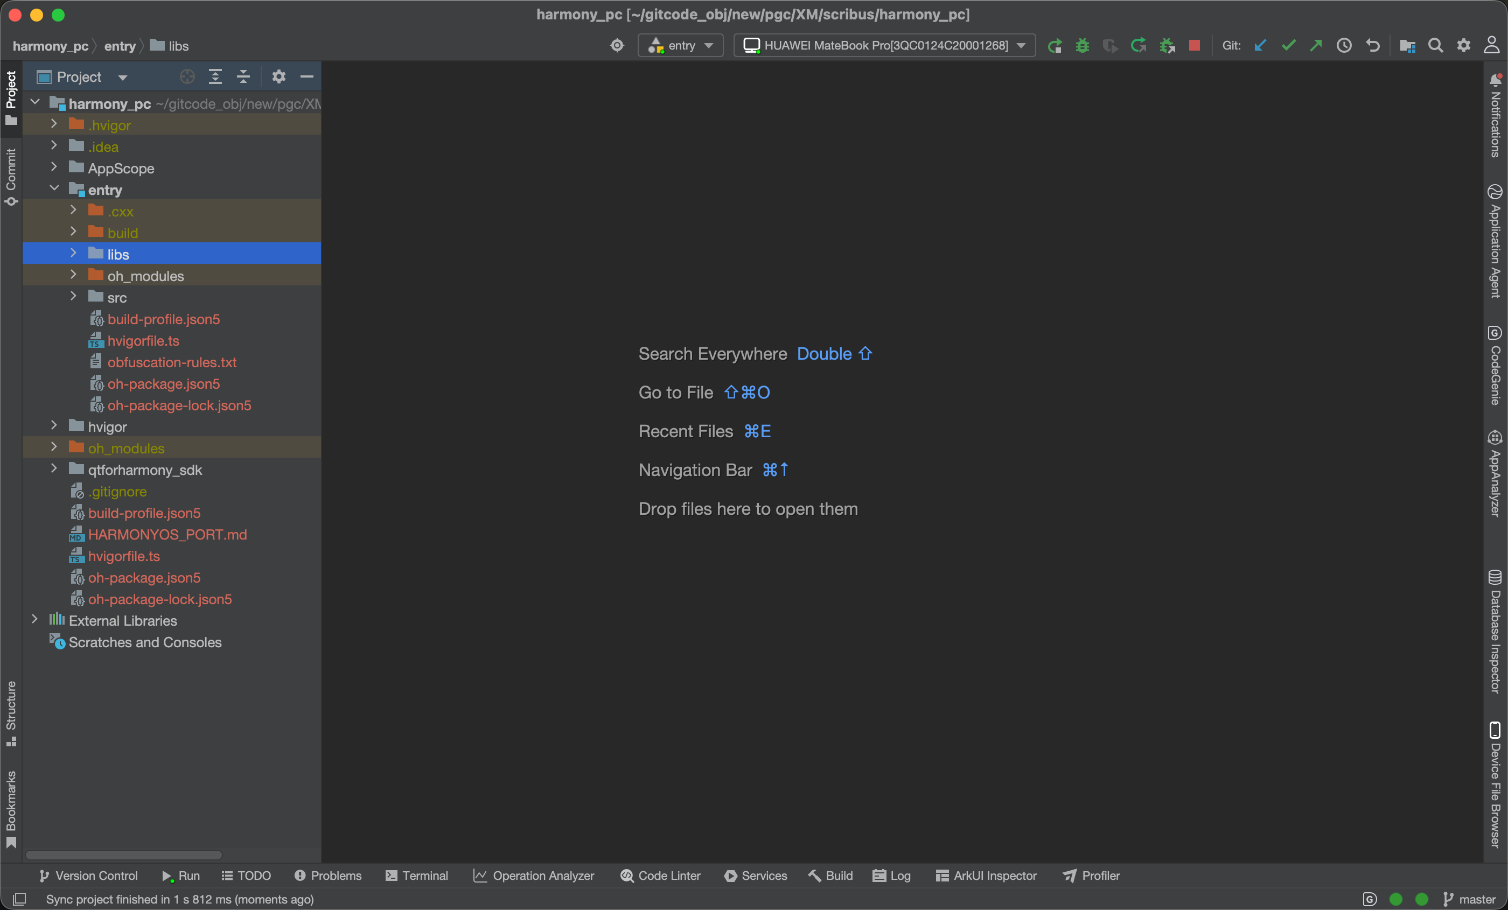Toggle the Notifications side panel
This screenshot has width=1508, height=910.
click(1495, 115)
